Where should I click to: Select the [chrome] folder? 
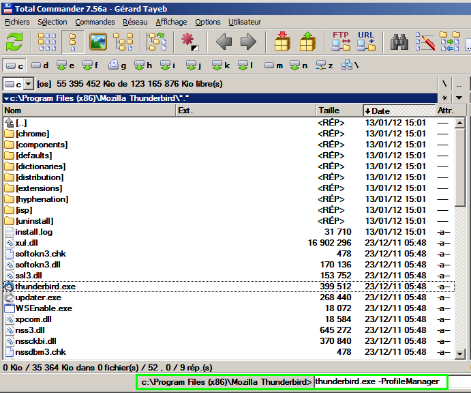tap(229, 134)
